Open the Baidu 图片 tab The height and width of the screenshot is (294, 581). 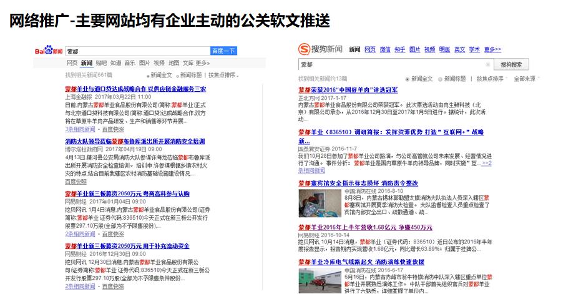pos(145,63)
